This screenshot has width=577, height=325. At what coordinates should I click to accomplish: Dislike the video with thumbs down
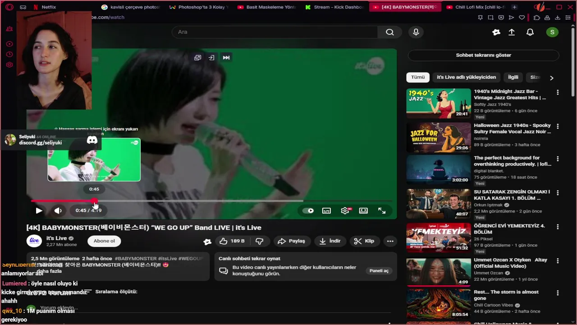(x=260, y=241)
